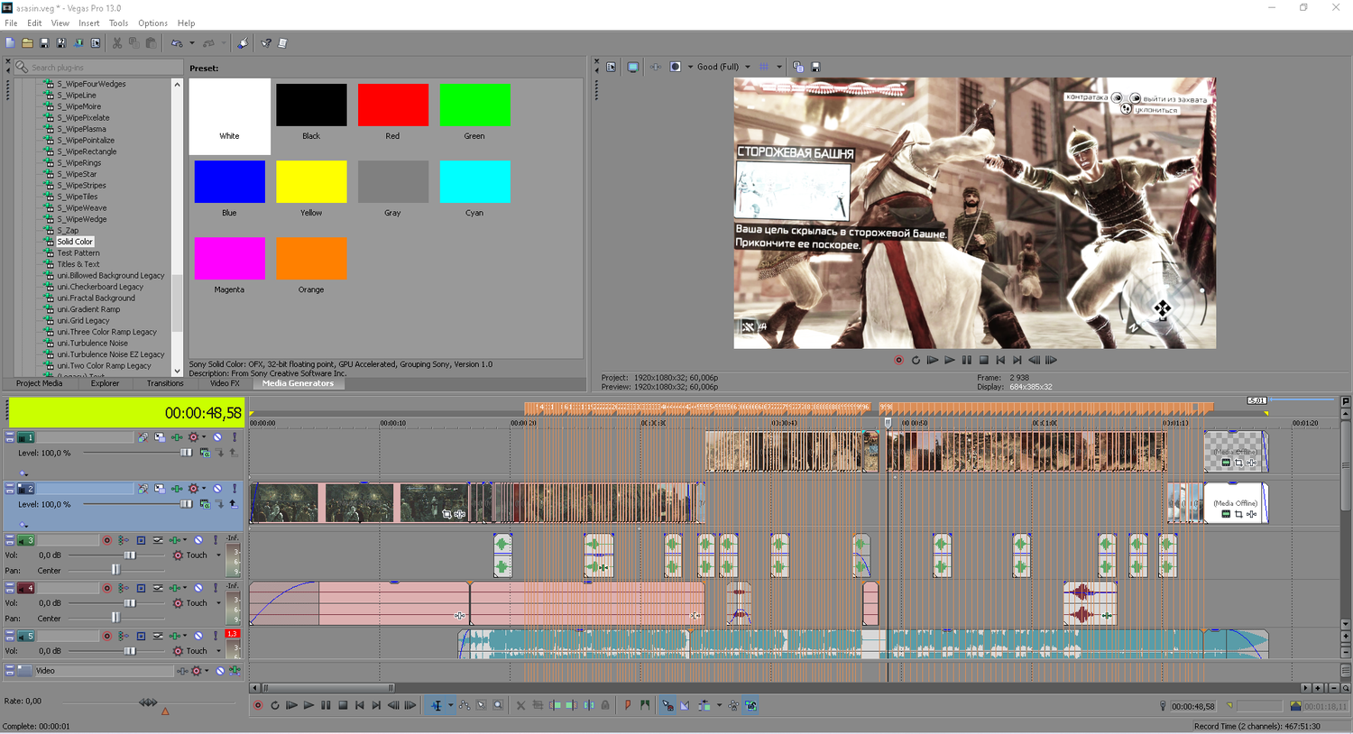Open the Insert menu
The image size is (1353, 734).
pos(88,23)
